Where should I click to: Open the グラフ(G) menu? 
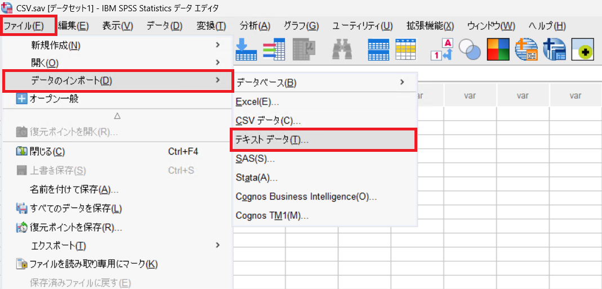[301, 26]
